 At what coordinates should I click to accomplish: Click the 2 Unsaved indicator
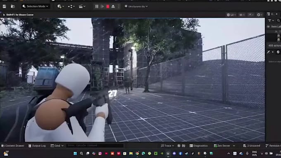click(251, 146)
